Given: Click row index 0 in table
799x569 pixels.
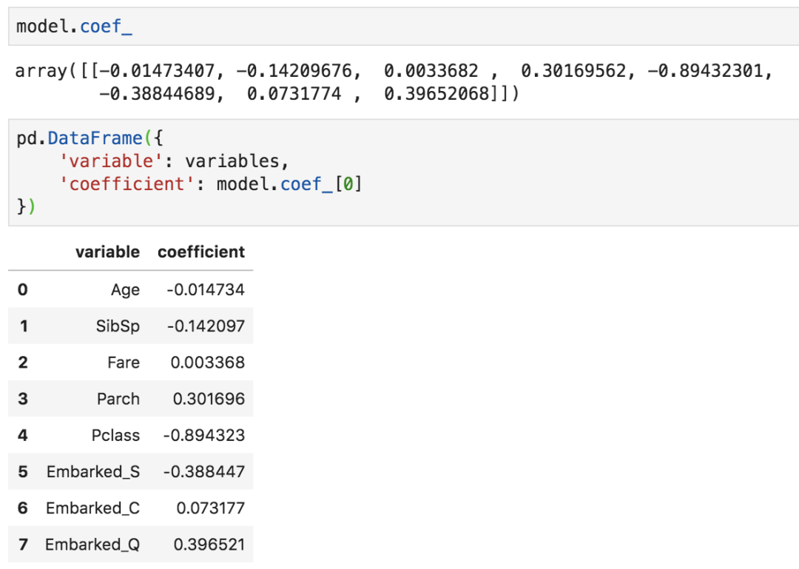Looking at the screenshot, I should [x=22, y=289].
